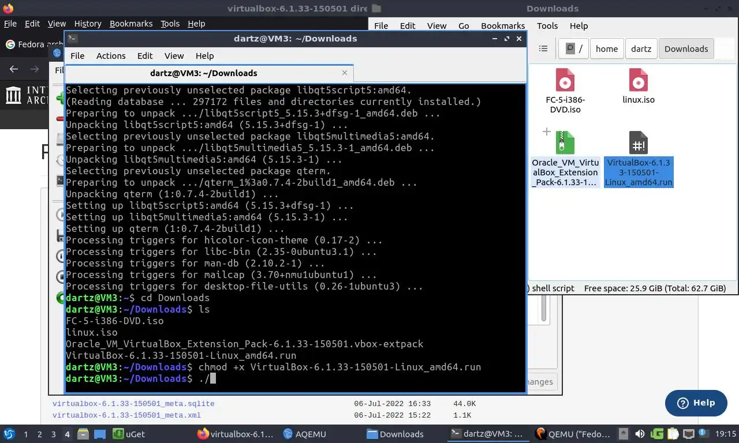Open file manager Bookmarks menu
This screenshot has width=739, height=443.
(503, 26)
